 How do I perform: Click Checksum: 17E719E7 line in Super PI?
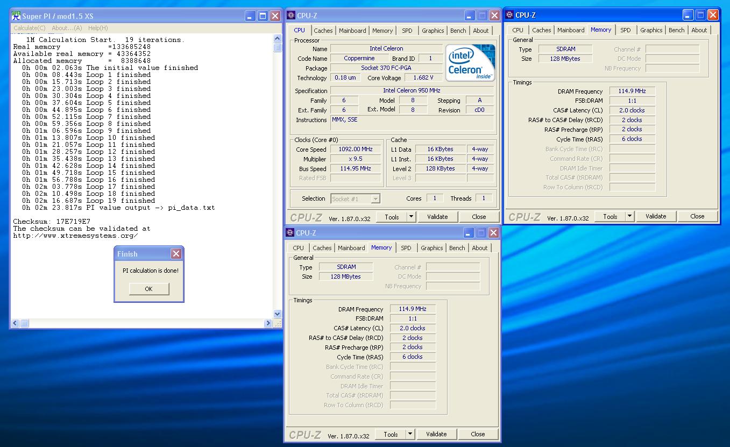click(x=52, y=222)
